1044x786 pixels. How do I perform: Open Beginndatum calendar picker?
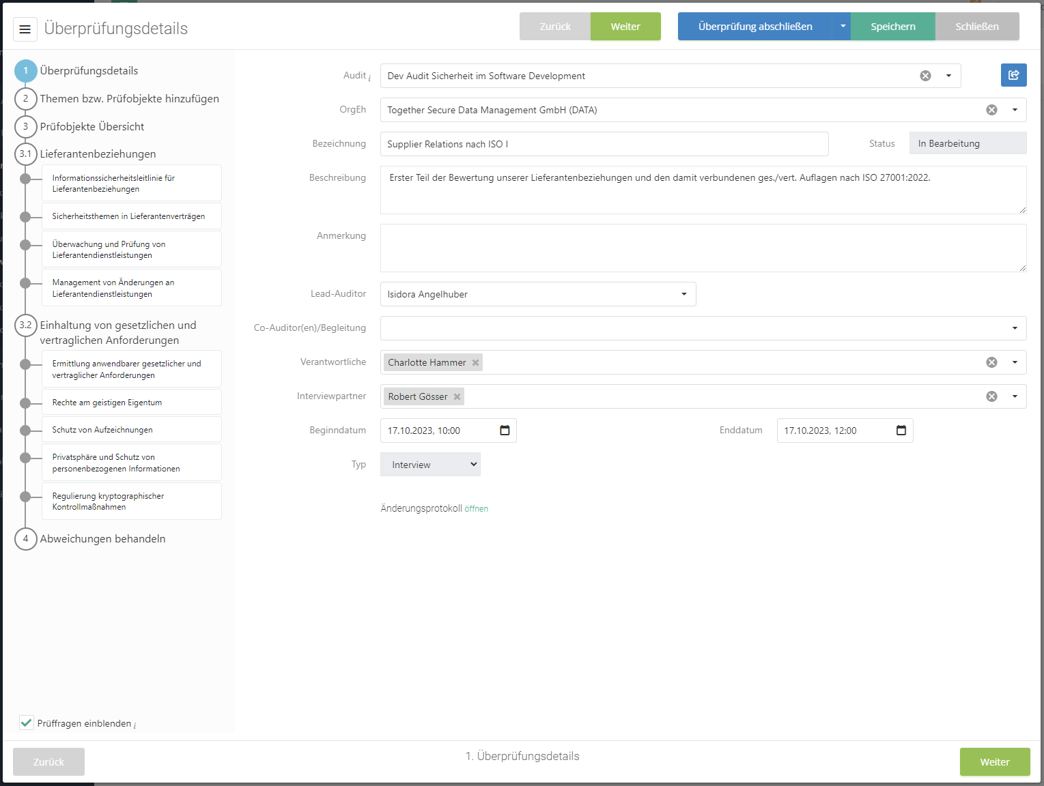[505, 431]
